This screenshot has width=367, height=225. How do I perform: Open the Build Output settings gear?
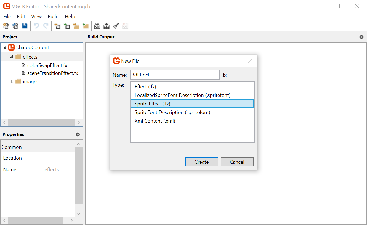(361, 36)
